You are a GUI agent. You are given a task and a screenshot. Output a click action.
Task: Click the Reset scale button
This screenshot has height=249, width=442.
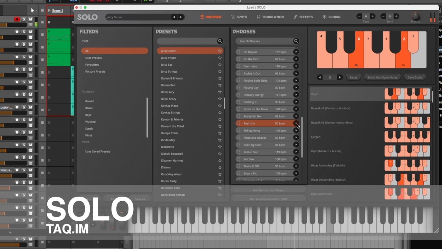click(x=354, y=77)
